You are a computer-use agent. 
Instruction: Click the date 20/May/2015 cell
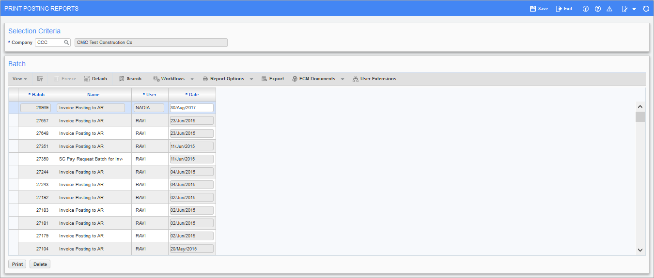point(192,249)
